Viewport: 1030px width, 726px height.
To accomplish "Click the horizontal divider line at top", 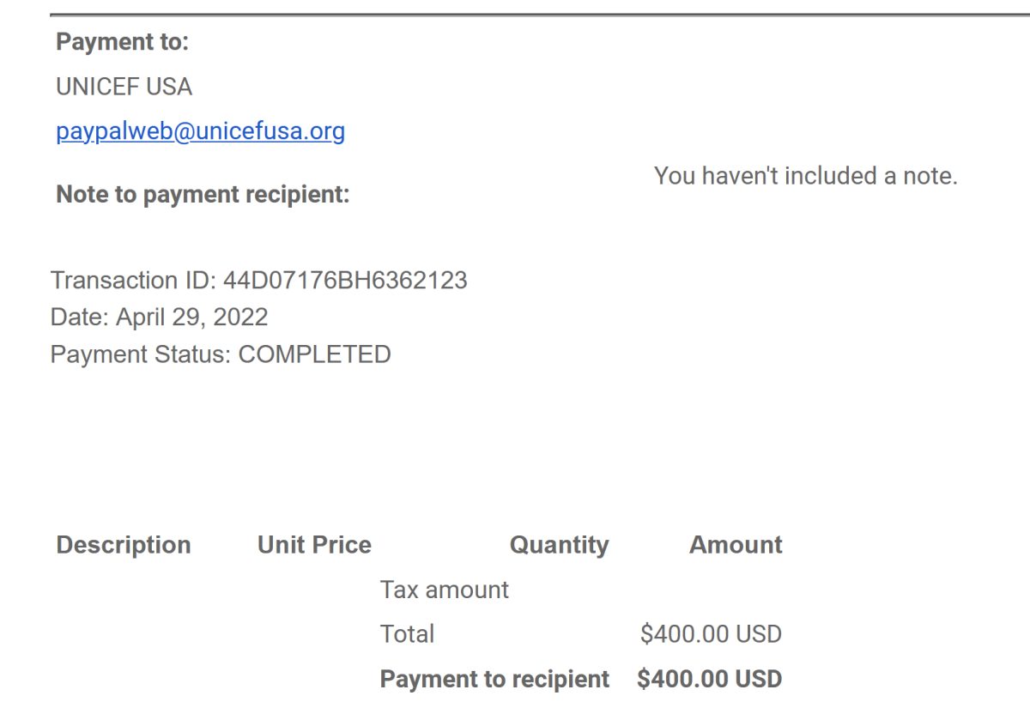I will pyautogui.click(x=540, y=15).
